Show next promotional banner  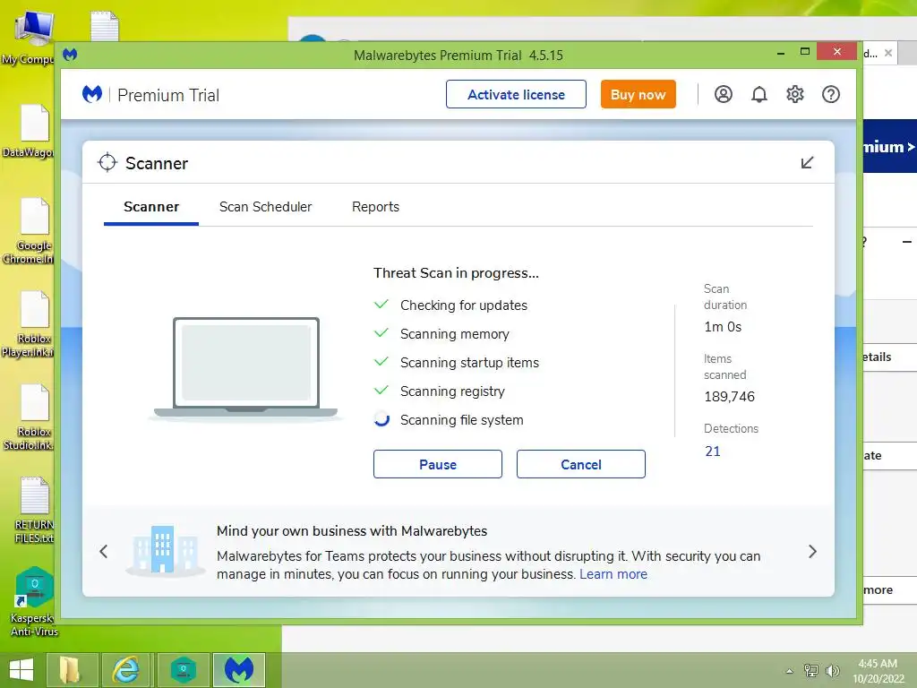click(x=812, y=551)
